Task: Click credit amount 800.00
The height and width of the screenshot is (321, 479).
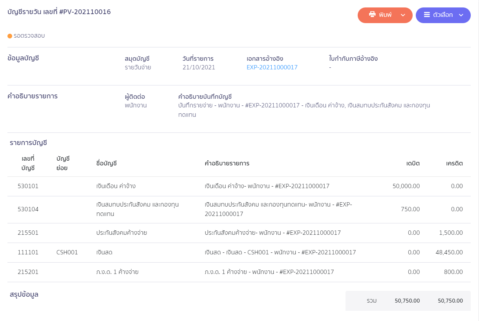Action: pos(453,272)
